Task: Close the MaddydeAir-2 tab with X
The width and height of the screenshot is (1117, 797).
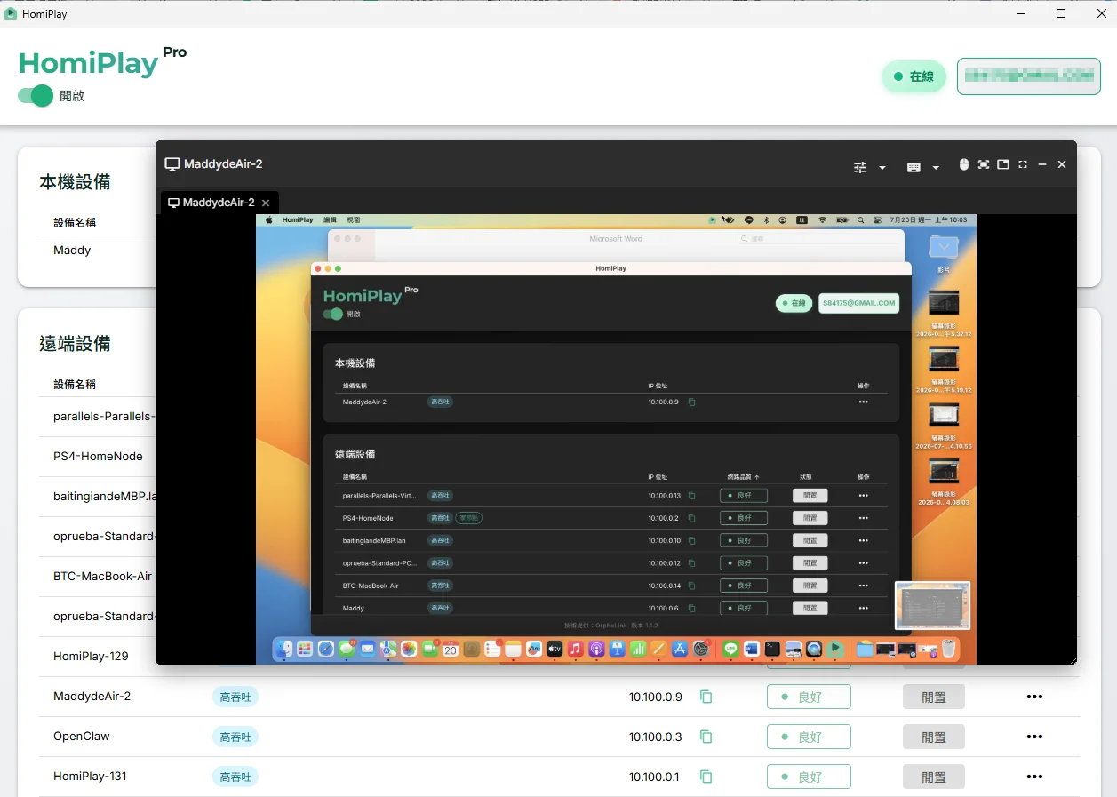Action: point(266,203)
